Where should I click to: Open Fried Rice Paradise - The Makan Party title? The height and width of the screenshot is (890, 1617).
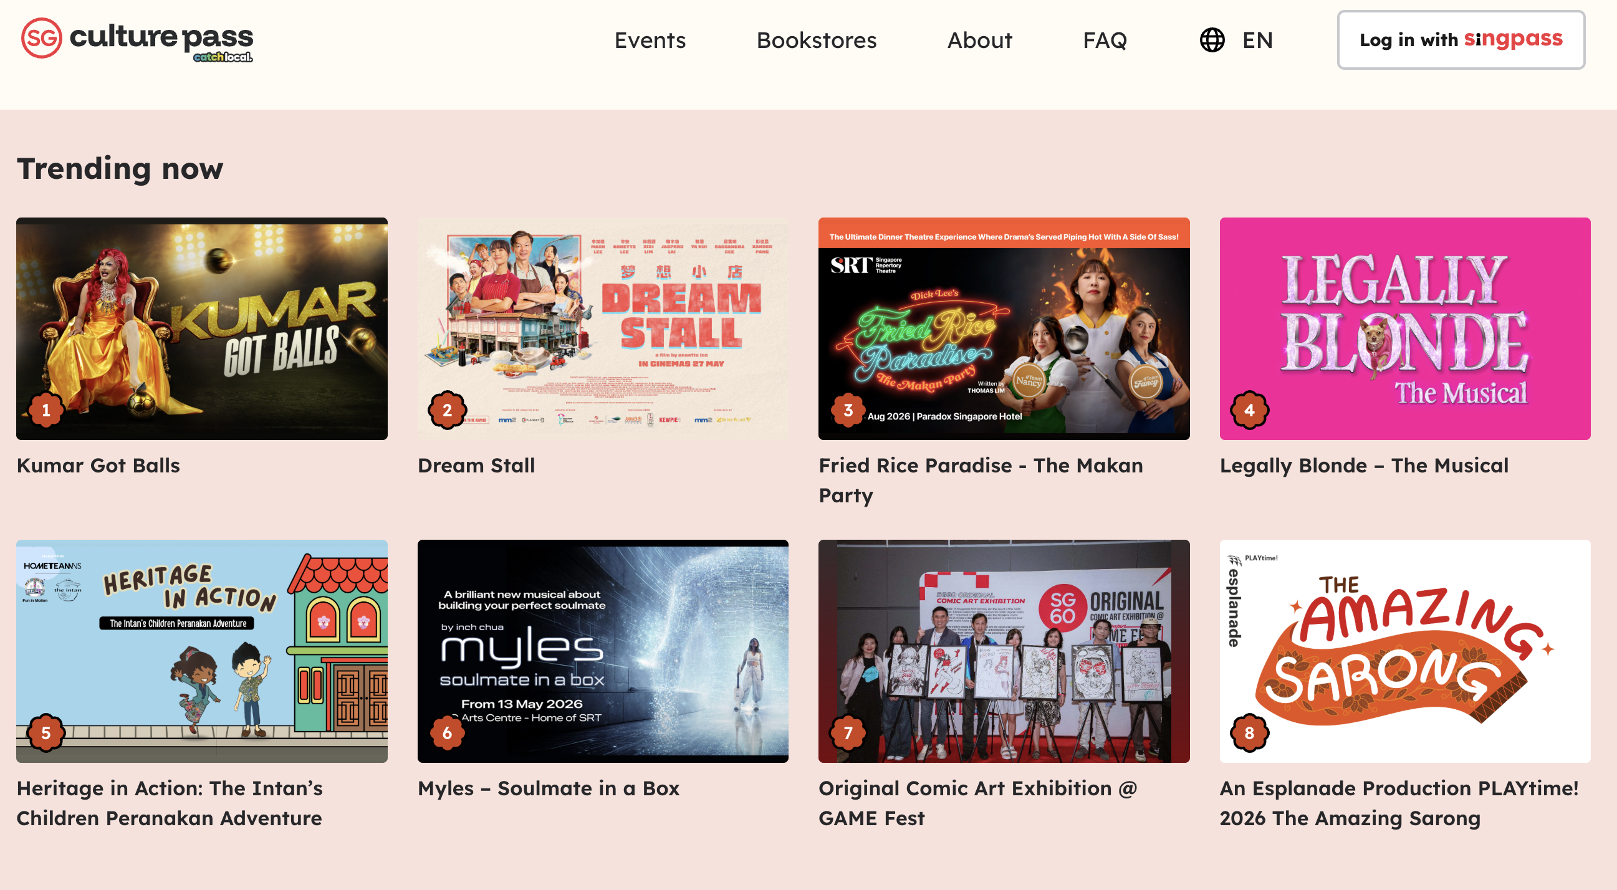981,480
